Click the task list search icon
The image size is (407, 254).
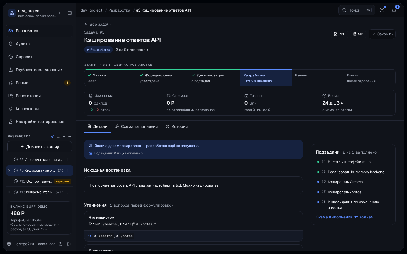(x=58, y=136)
